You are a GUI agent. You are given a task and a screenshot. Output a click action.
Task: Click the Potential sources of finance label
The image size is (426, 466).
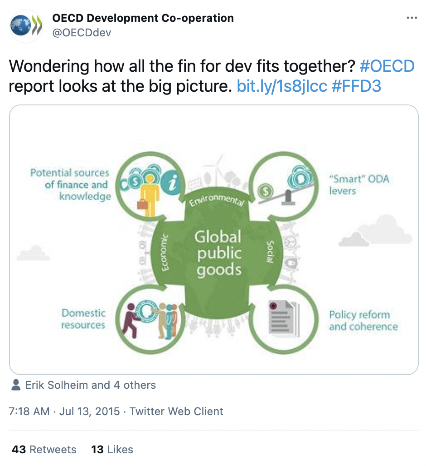click(70, 184)
